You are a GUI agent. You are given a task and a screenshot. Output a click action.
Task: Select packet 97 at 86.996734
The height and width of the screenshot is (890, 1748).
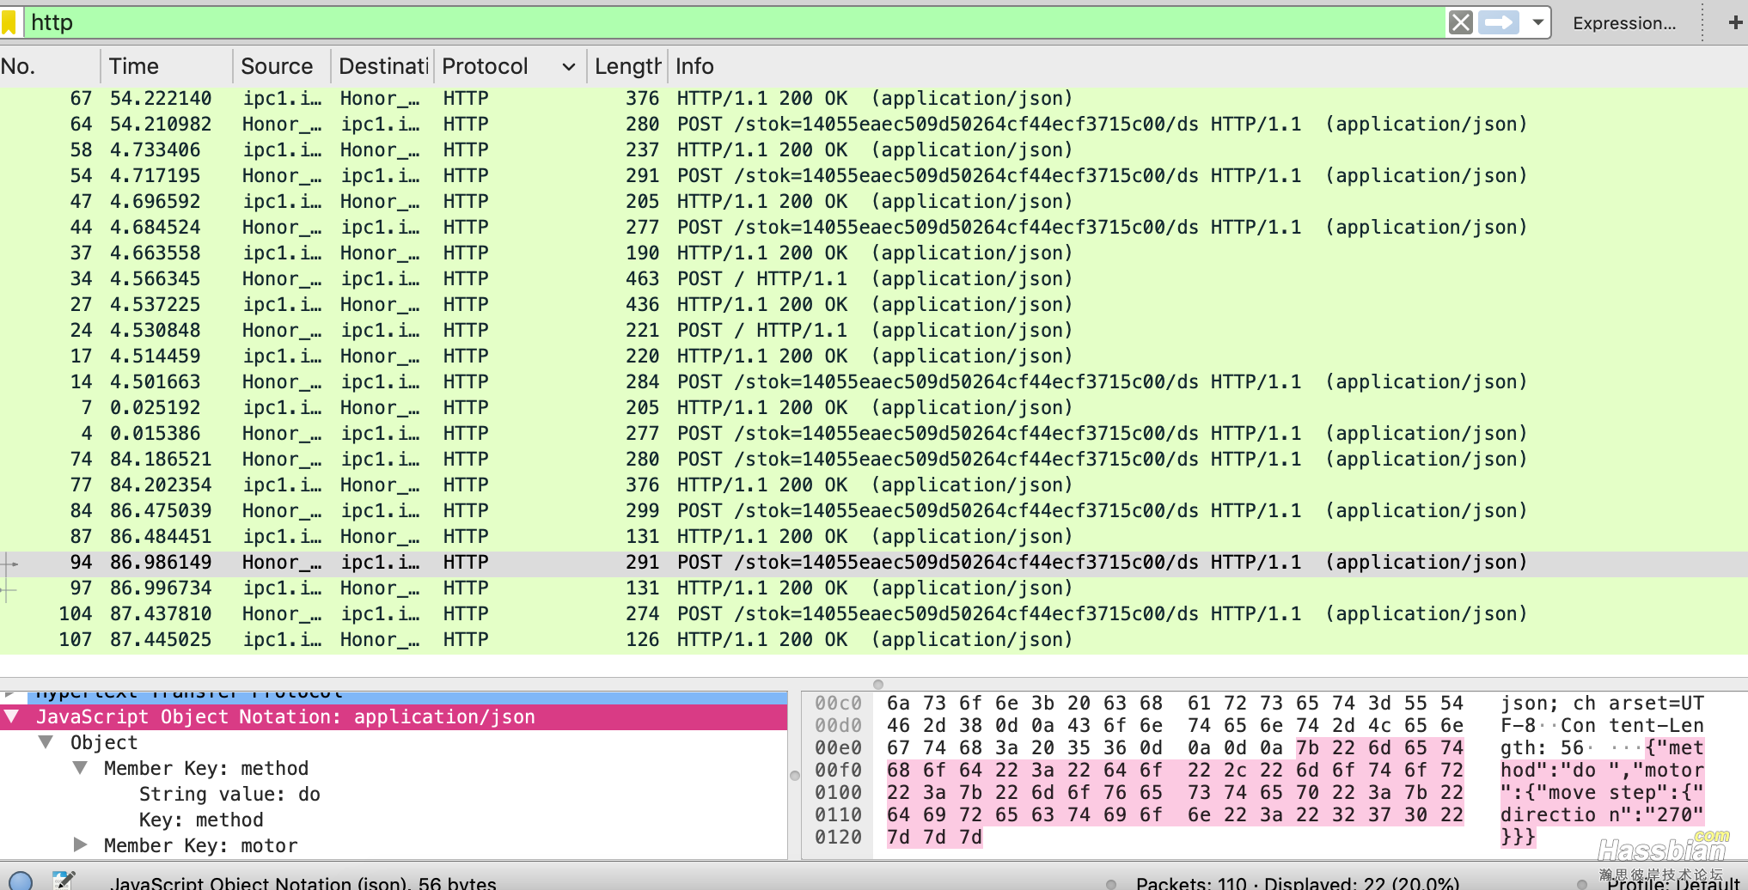point(874,588)
